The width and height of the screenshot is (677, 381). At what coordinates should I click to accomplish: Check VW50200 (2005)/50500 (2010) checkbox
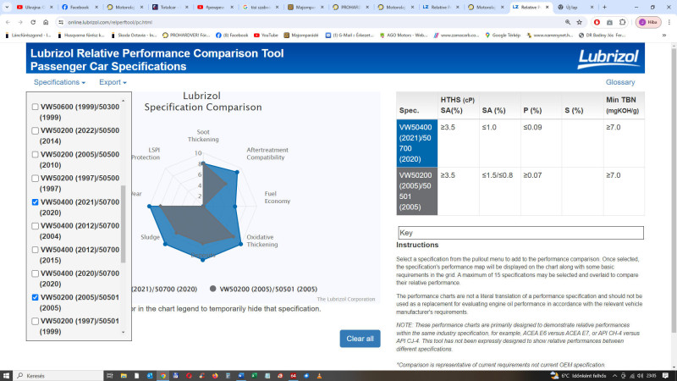point(35,154)
